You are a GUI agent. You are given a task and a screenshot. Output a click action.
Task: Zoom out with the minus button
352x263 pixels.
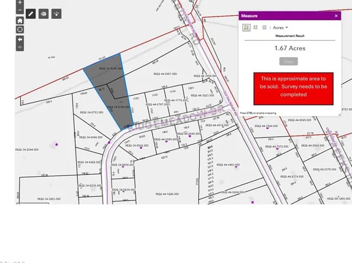(x=19, y=10)
